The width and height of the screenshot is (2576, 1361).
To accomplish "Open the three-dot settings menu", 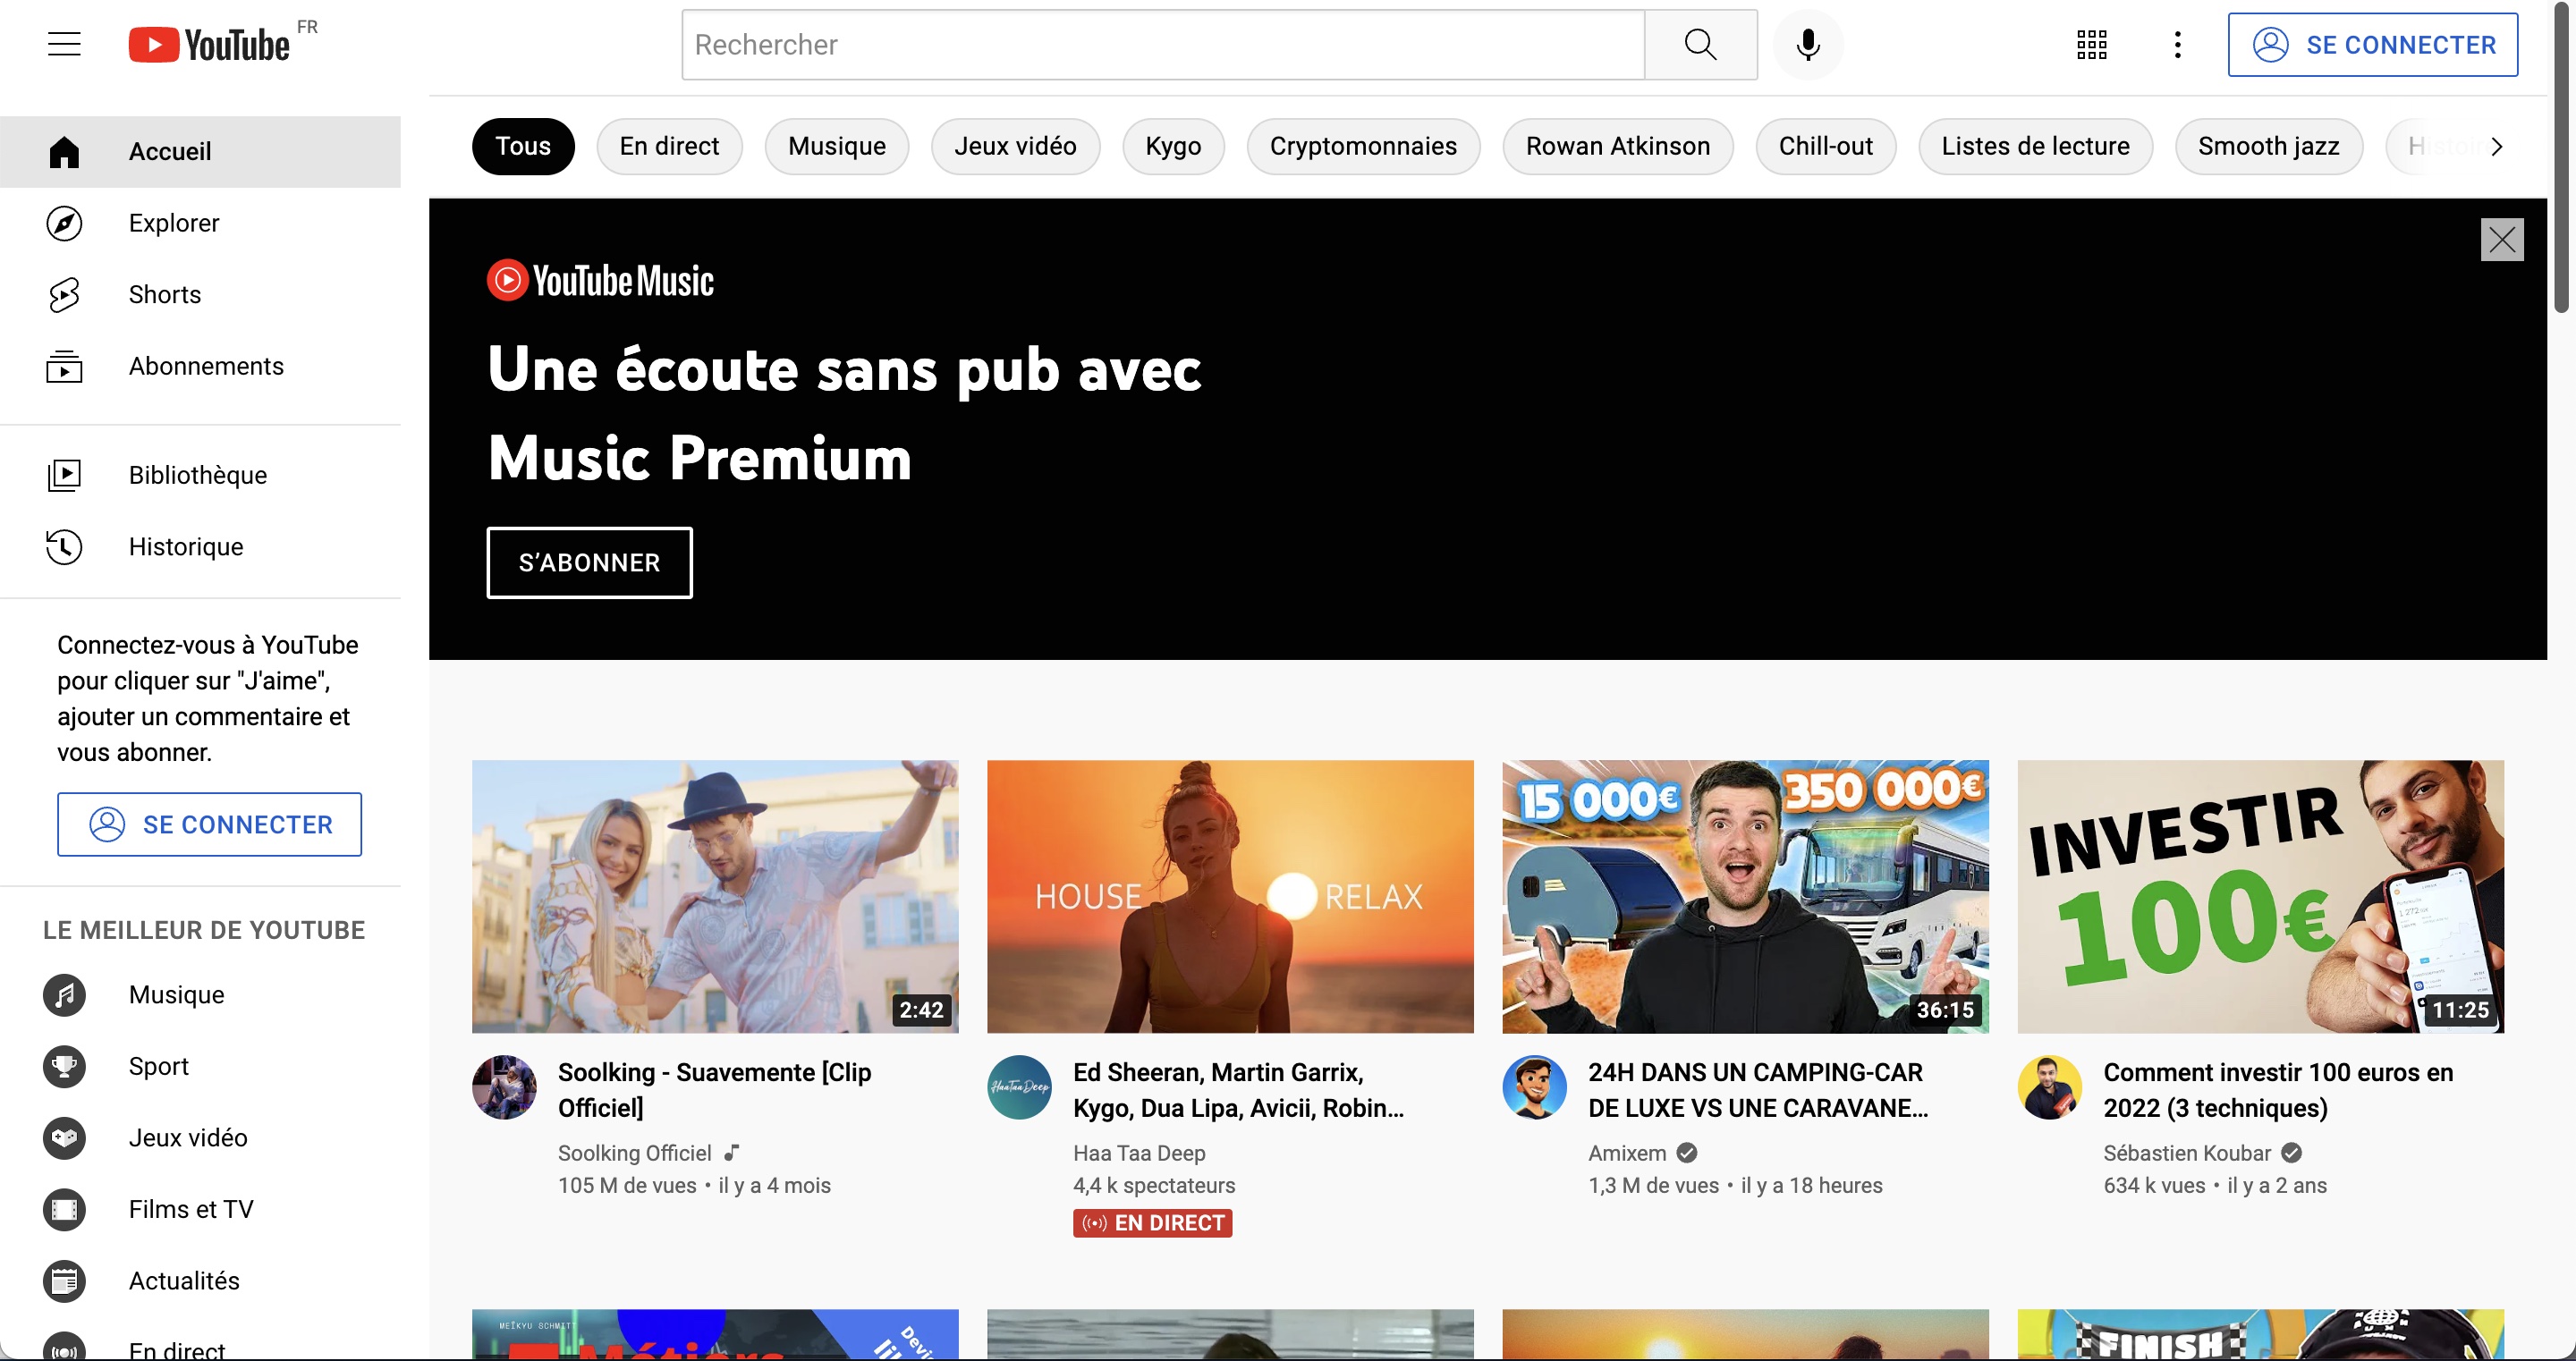I will point(2178,45).
